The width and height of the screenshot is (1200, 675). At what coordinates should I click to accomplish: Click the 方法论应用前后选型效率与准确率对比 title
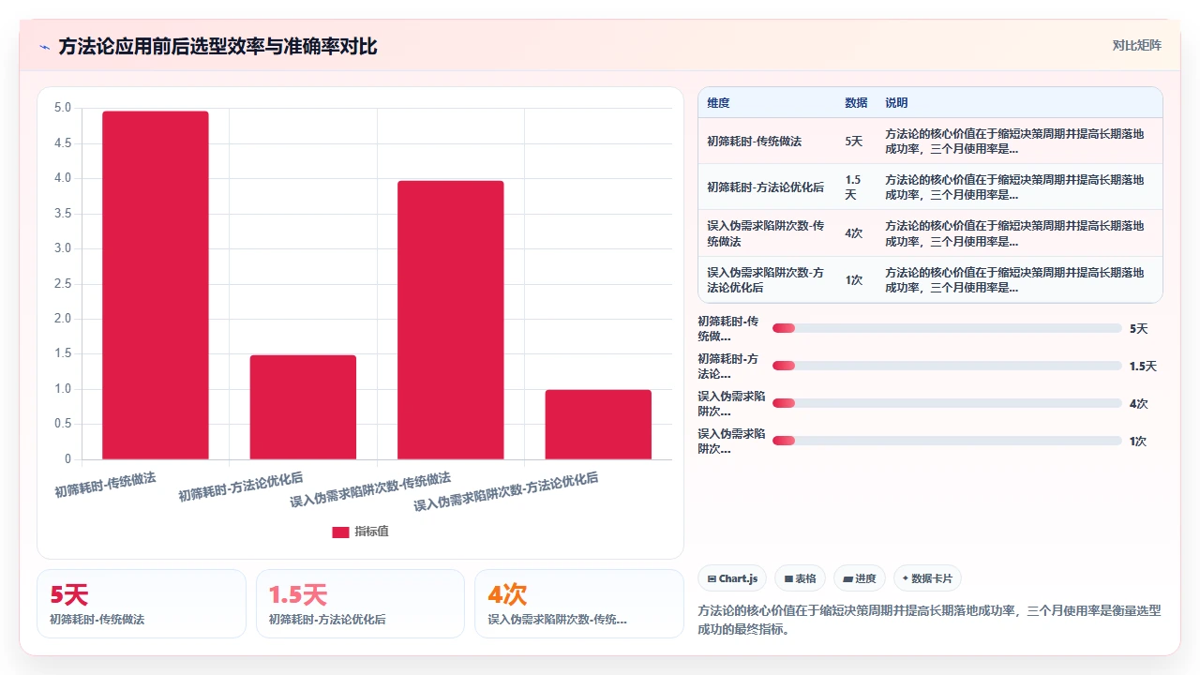(217, 47)
